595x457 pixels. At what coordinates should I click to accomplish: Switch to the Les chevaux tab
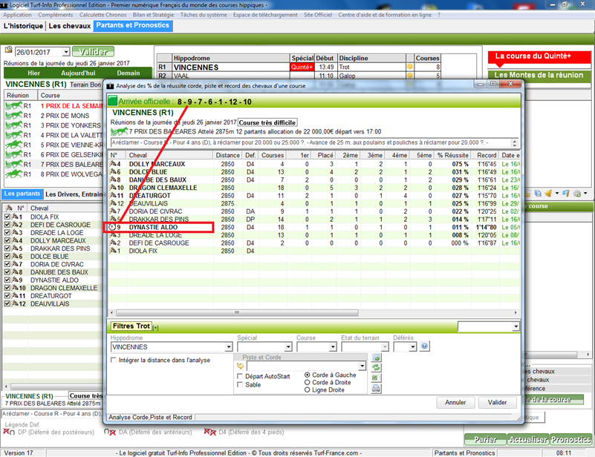[x=70, y=26]
